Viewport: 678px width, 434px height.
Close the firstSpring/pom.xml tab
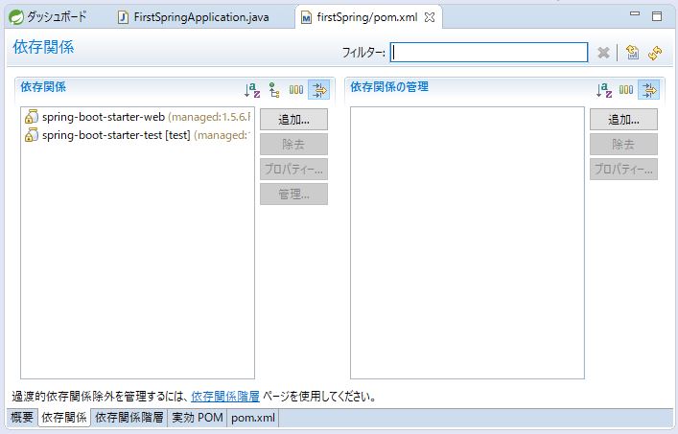pos(430,17)
